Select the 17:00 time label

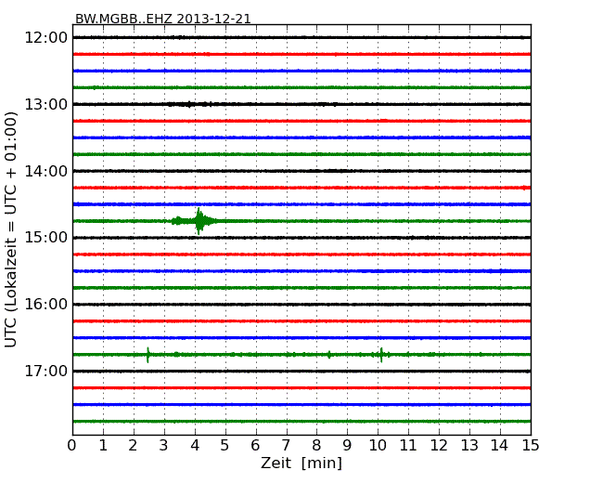coord(46,371)
